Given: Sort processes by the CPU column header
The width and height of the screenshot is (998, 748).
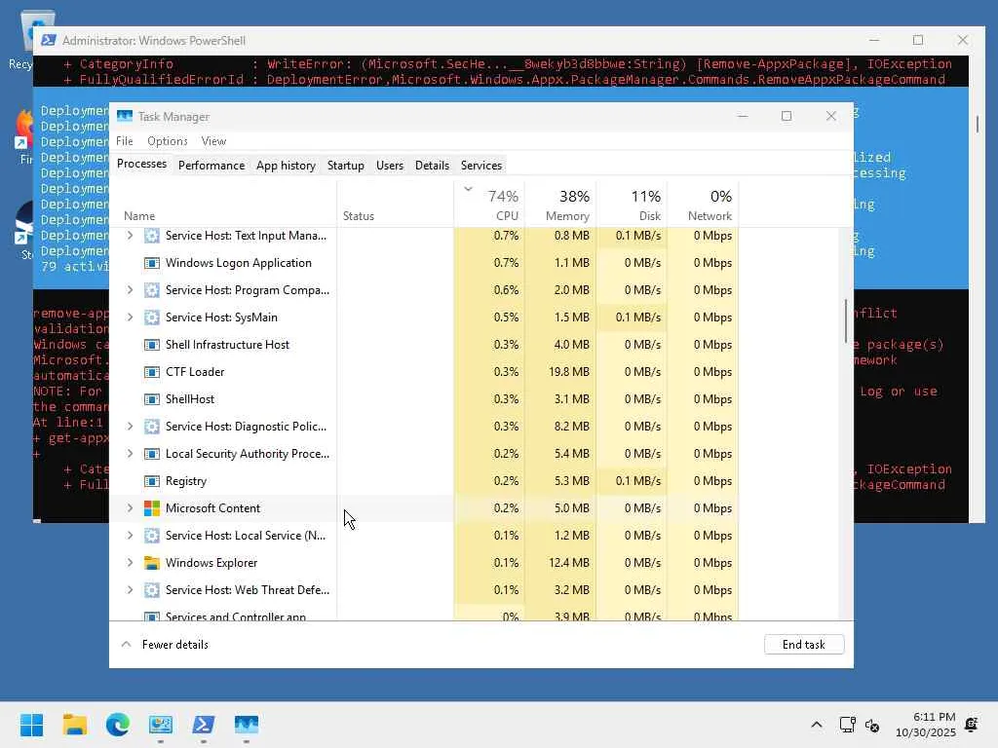Looking at the screenshot, I should [x=489, y=205].
